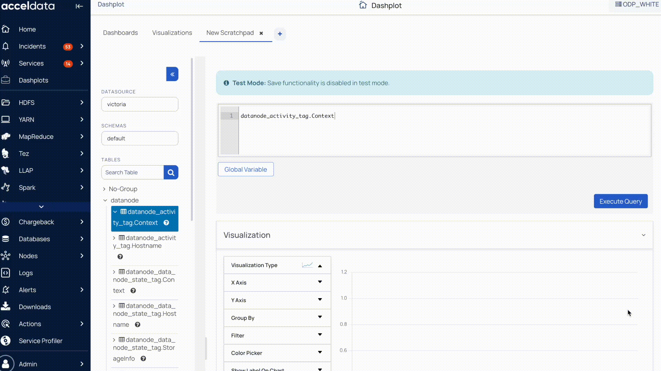Image resolution: width=661 pixels, height=371 pixels.
Task: Click the Execute Query button
Action: click(x=620, y=201)
